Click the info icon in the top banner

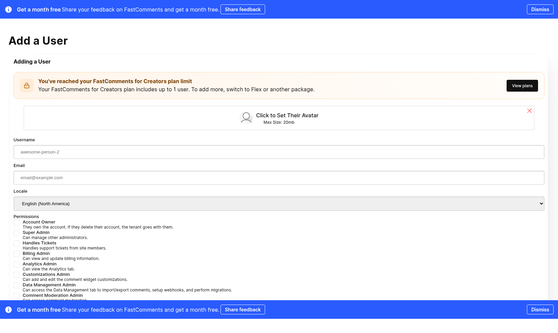point(8,9)
